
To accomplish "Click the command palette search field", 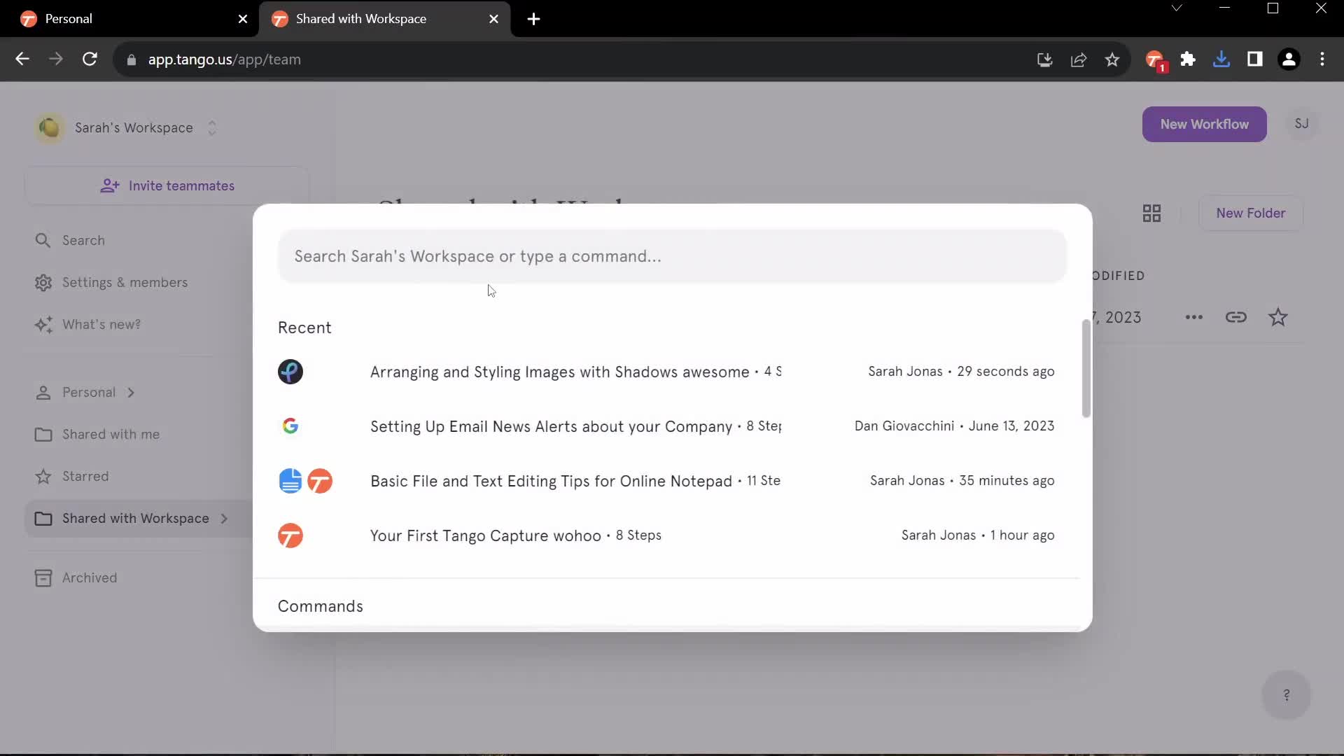I will pyautogui.click(x=672, y=256).
